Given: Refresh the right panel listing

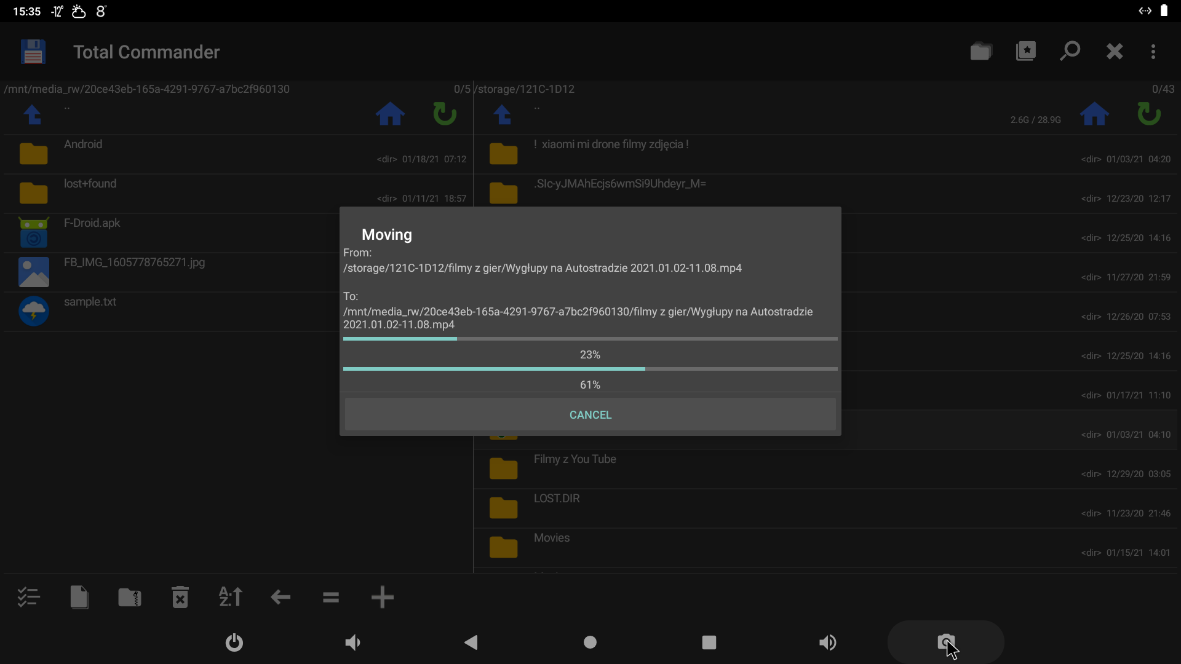Looking at the screenshot, I should click(x=1148, y=114).
